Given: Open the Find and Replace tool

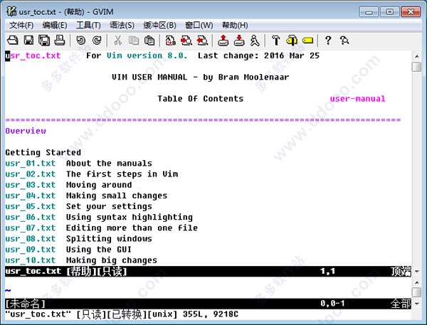Looking at the screenshot, I should coord(171,41).
